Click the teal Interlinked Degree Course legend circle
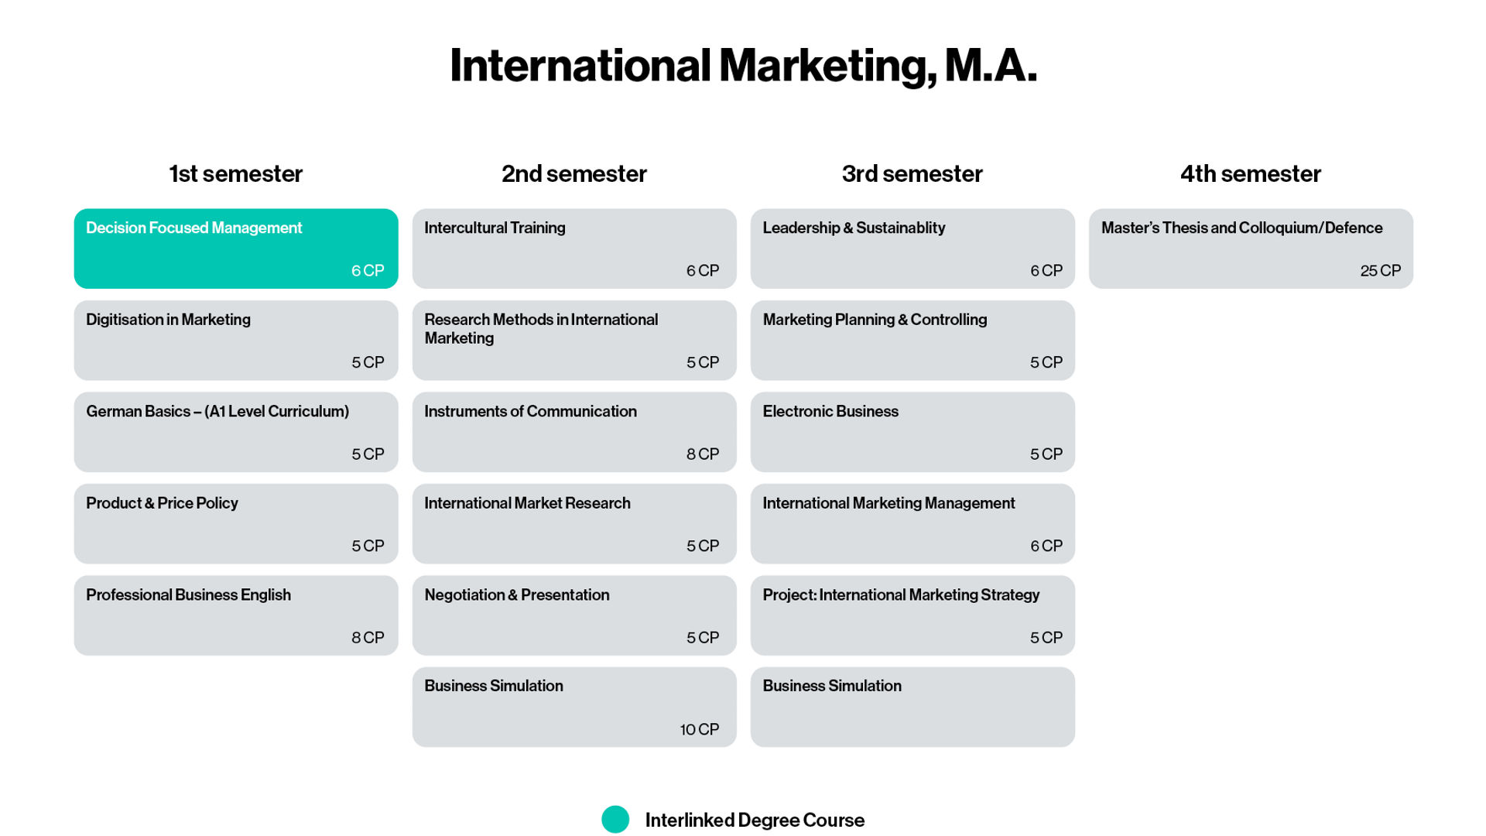The height and width of the screenshot is (836, 1486). tap(615, 819)
